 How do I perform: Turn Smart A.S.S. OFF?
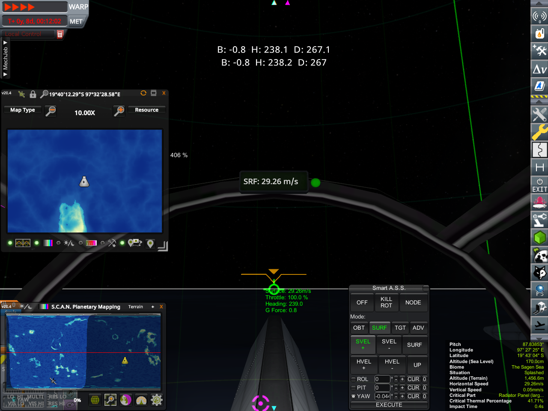(362, 303)
